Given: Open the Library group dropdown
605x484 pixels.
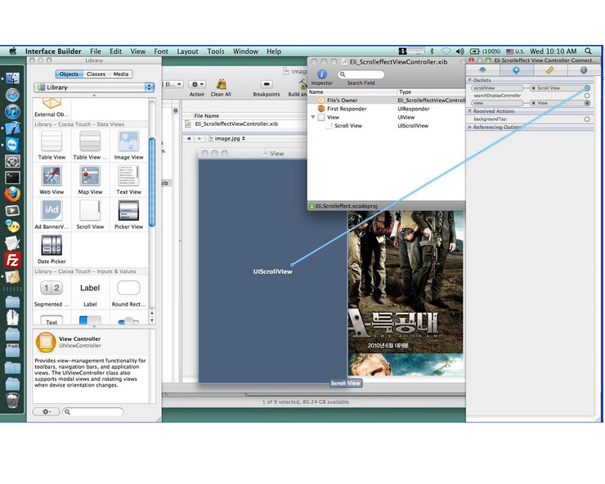Looking at the screenshot, I should (x=94, y=87).
